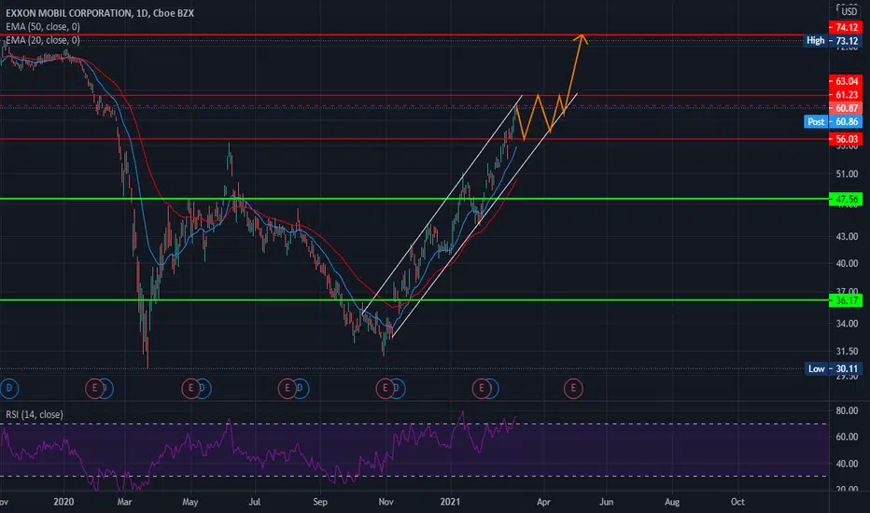
Task: Click the 60.00 RSI scale value
Action: (x=847, y=437)
